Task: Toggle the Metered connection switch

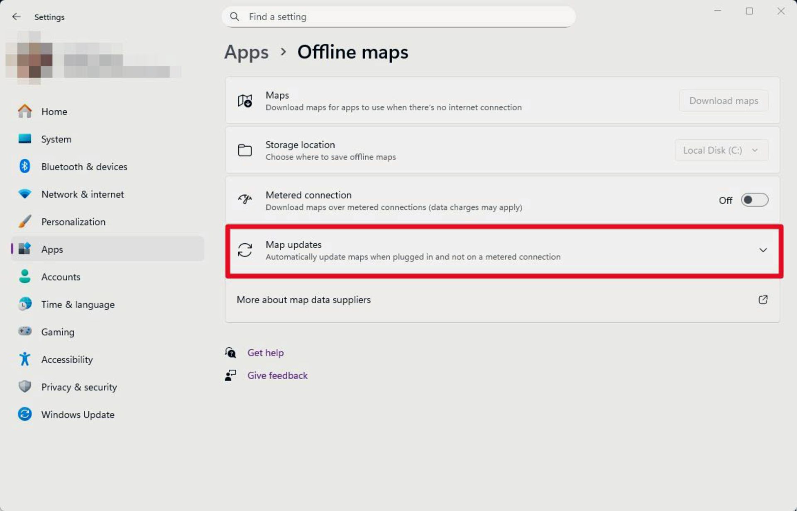Action: pyautogui.click(x=754, y=200)
